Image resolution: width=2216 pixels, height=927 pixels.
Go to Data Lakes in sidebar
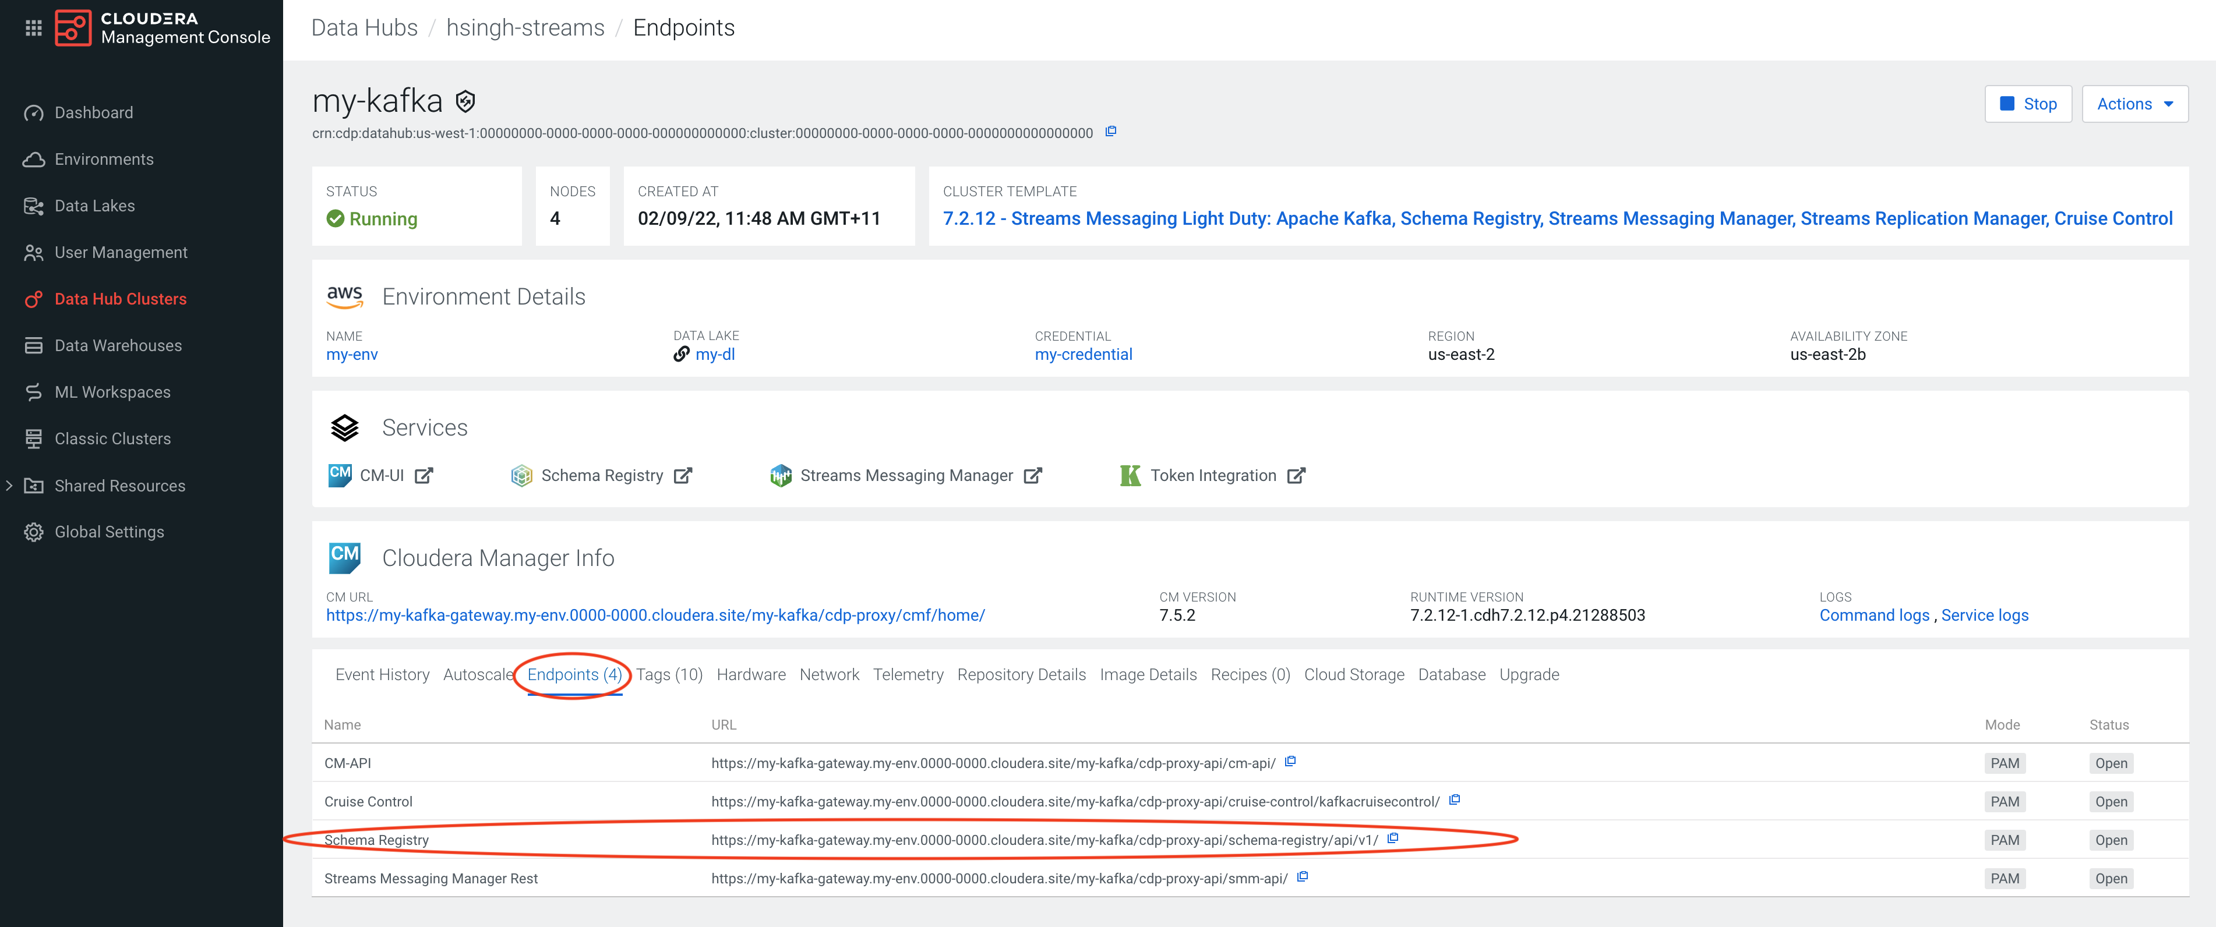pos(94,206)
